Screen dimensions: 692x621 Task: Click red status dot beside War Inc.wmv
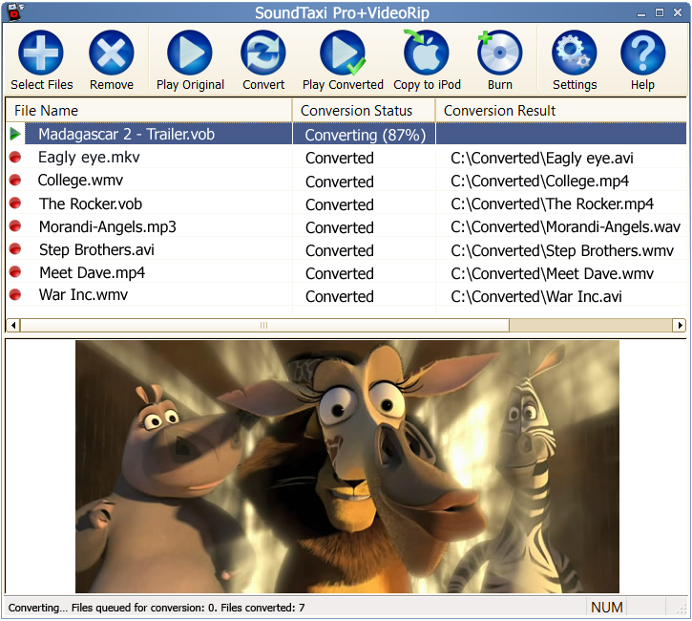15,294
